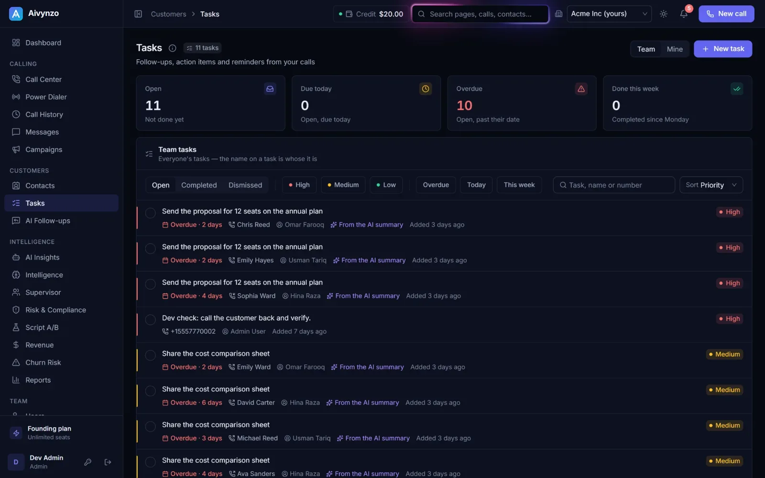
Task: Filter by High priority
Action: [299, 185]
